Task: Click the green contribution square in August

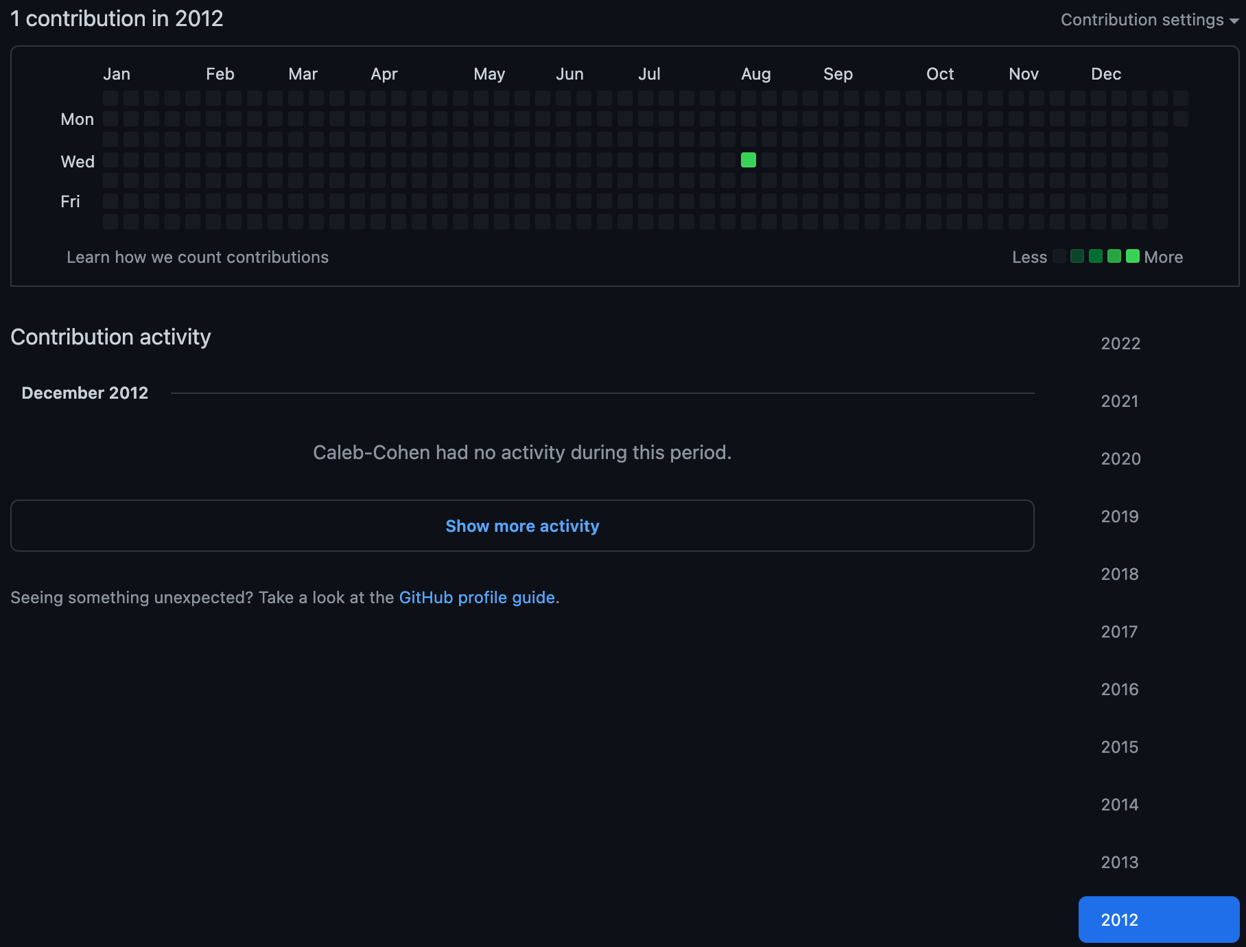Action: click(749, 160)
